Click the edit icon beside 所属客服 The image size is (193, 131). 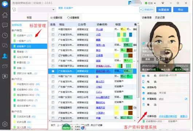(x=186, y=99)
